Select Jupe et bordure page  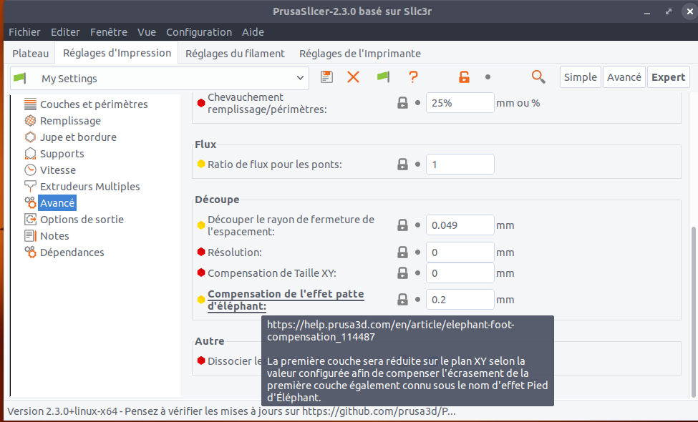click(x=78, y=137)
